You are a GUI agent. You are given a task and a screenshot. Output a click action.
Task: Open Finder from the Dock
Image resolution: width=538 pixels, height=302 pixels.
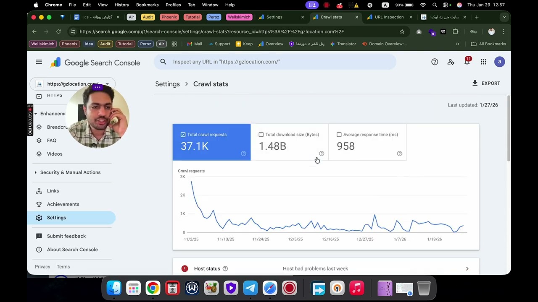[x=114, y=288]
